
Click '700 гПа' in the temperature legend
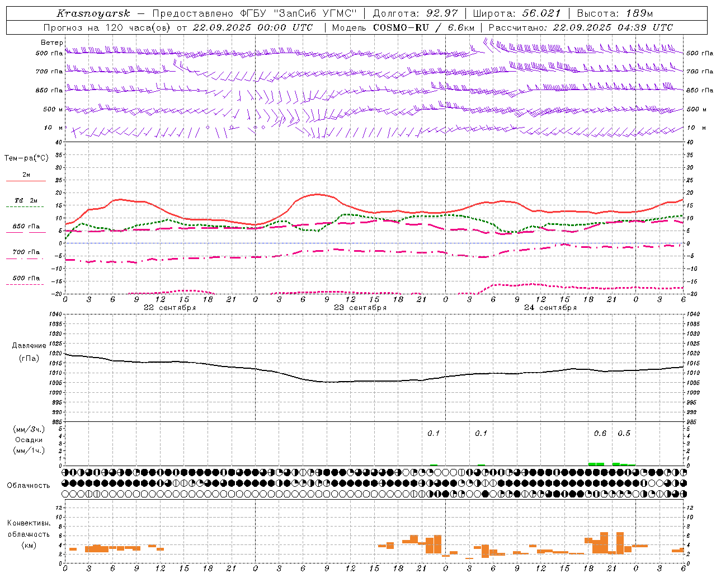(26, 252)
